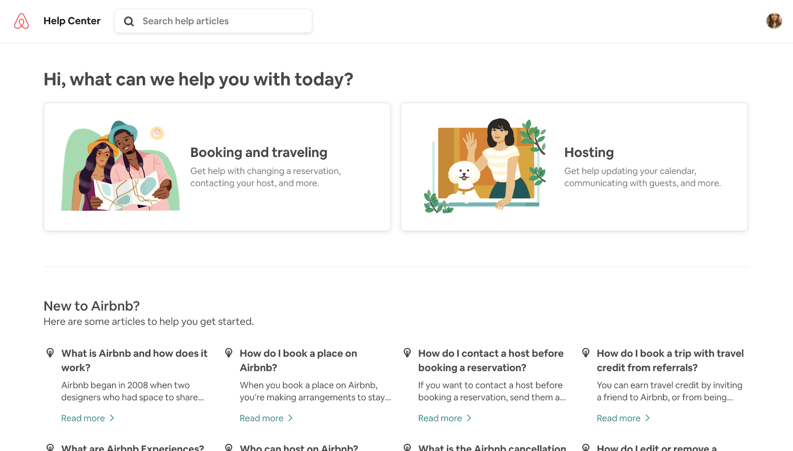Click the "Help Center" header title
The width and height of the screenshot is (793, 451).
coord(72,21)
